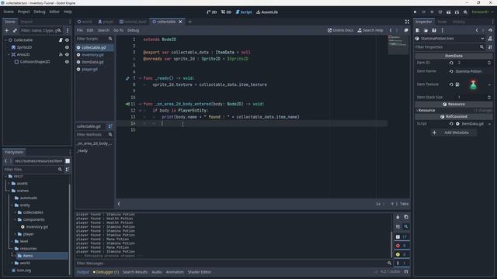Add a new scene tab
Screen dimensions: 497x279
(189, 22)
